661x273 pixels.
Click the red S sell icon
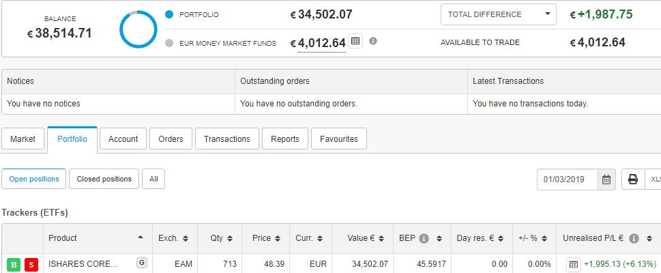(x=31, y=265)
